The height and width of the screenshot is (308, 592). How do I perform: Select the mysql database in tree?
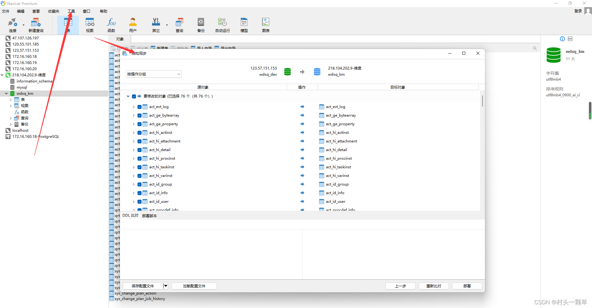coord(22,87)
